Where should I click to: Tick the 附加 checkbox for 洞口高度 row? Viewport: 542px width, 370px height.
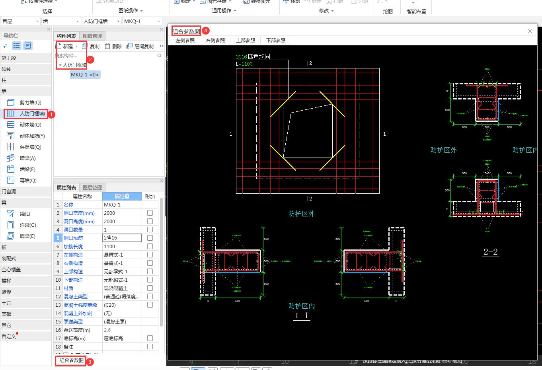coord(150,221)
